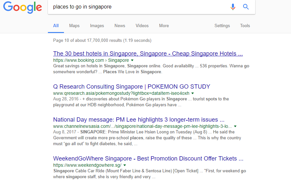Click the Aug 28, 2016 Pokémon Go snippet
The height and width of the screenshot is (187, 291).
click(141, 102)
